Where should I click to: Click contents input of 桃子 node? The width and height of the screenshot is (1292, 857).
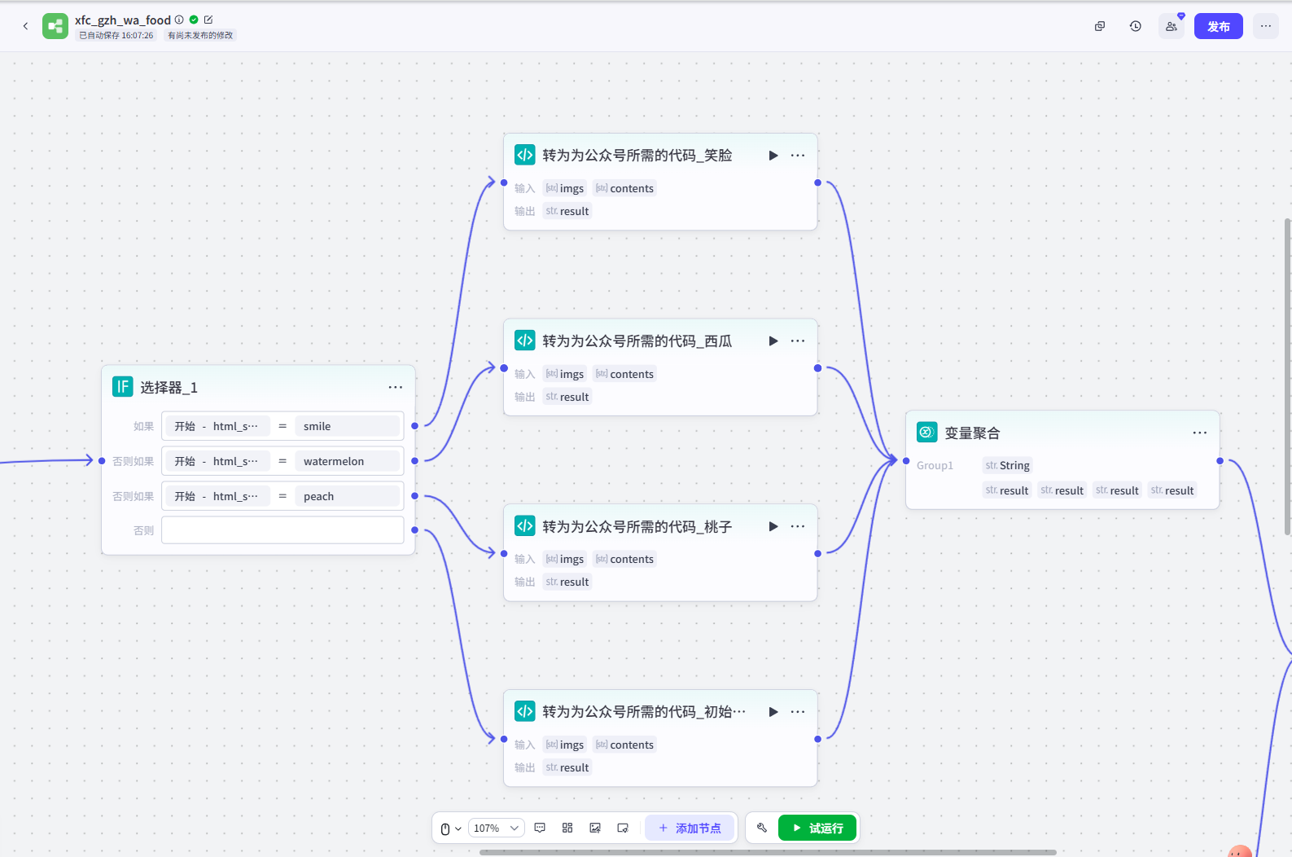point(624,560)
